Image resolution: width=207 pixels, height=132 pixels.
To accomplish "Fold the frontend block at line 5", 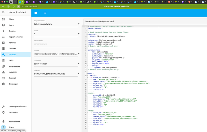I will tap(87, 34).
